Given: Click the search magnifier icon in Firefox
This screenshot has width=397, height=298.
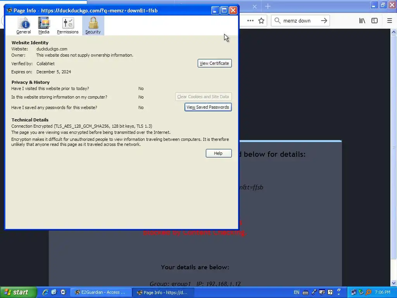Looking at the screenshot, I should [277, 21].
